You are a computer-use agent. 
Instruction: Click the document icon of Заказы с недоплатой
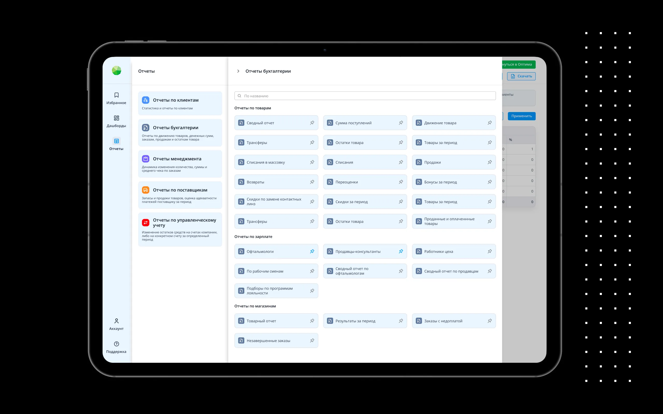(419, 321)
